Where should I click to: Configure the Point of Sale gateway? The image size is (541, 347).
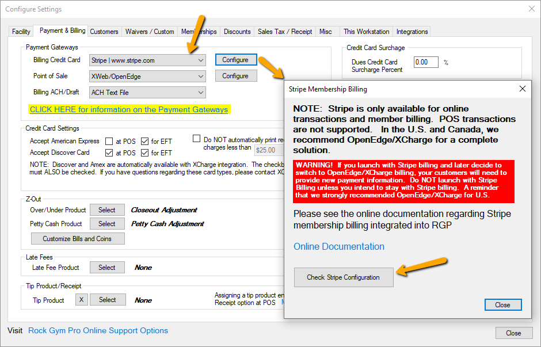click(x=236, y=76)
